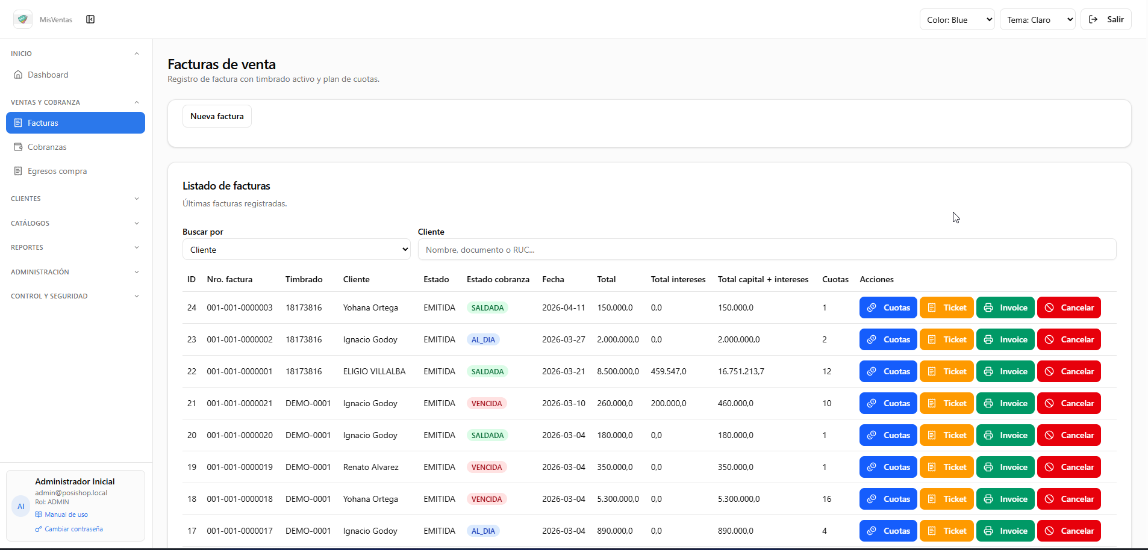Click the Dashboard home icon
Image resolution: width=1148 pixels, height=550 pixels.
tap(18, 75)
